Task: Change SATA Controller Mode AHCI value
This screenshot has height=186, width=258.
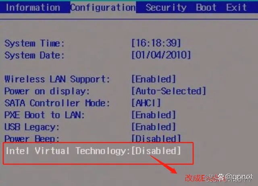Action: tap(146, 103)
